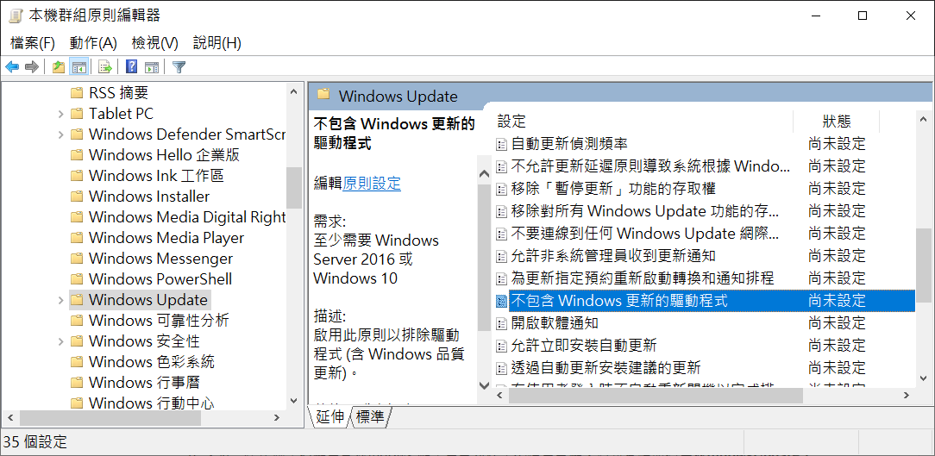
Task: Sort by the 狀態 column header
Action: pos(836,122)
